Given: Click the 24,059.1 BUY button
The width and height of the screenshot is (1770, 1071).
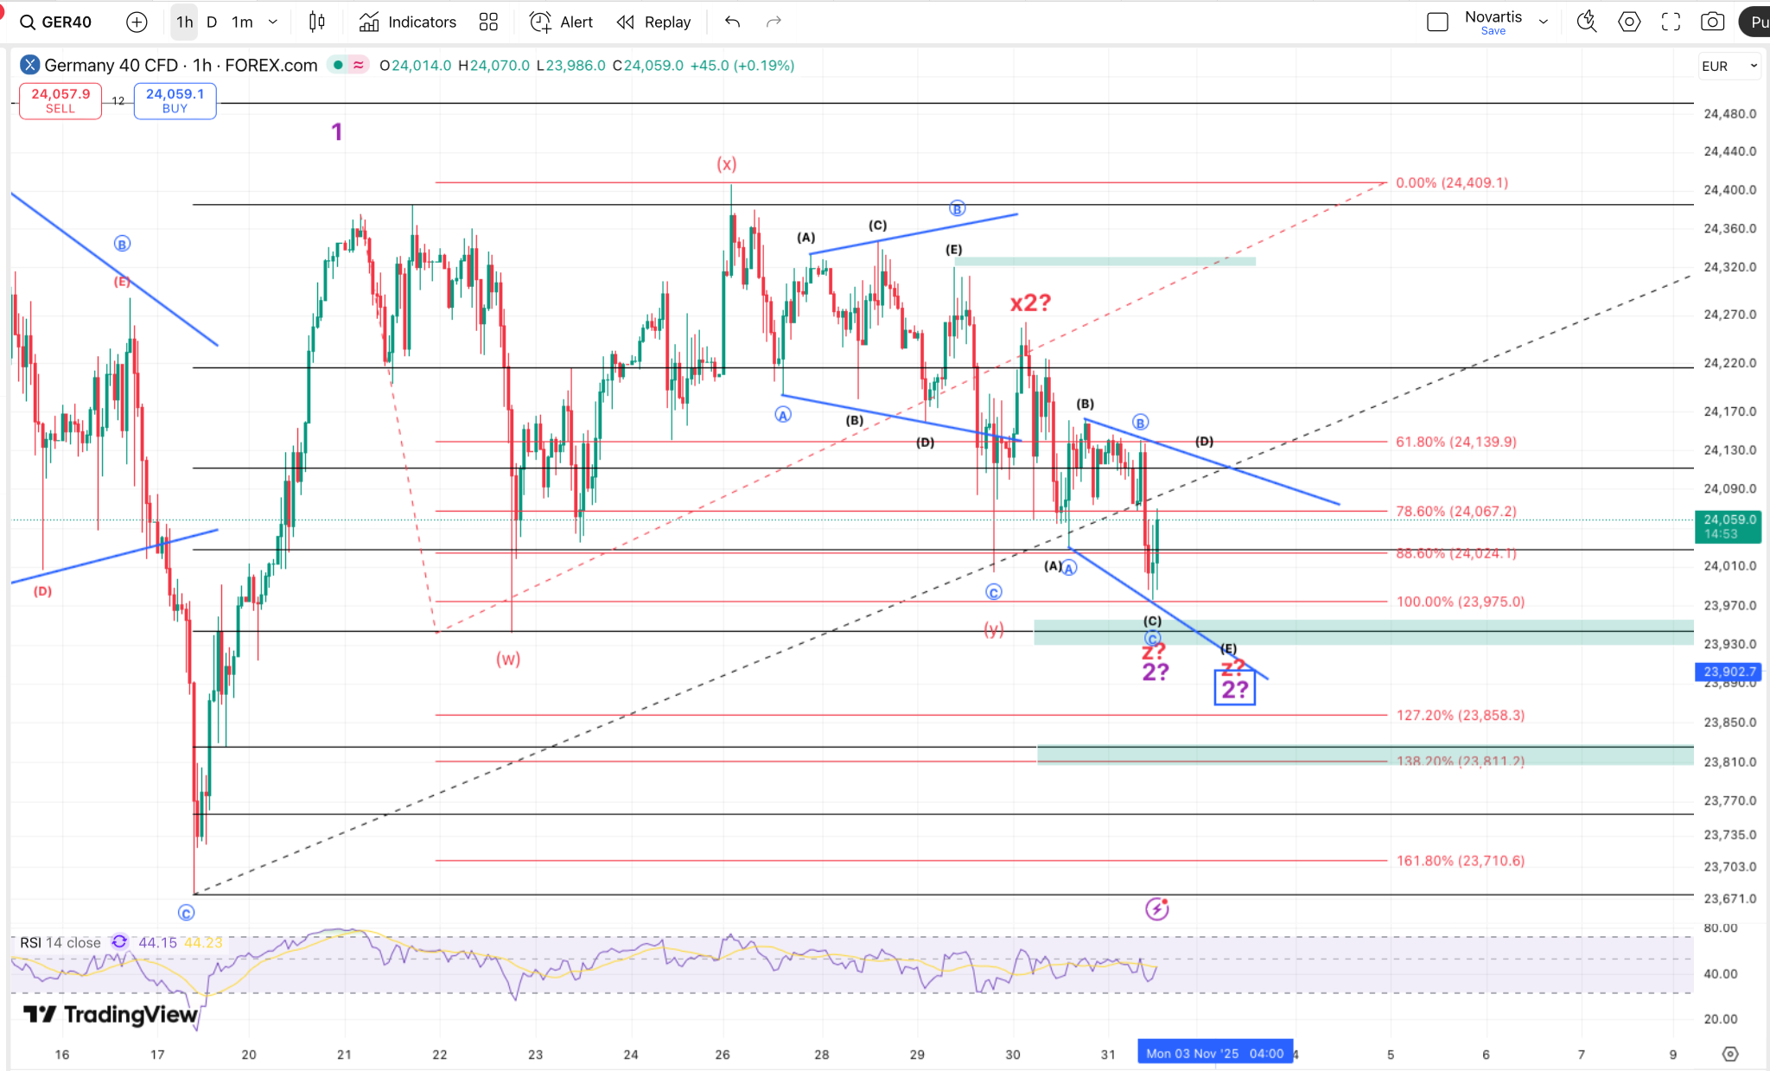Looking at the screenshot, I should (175, 100).
